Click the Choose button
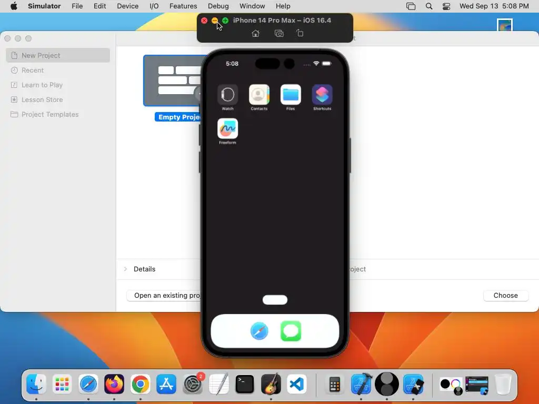The image size is (539, 404). pos(506,296)
